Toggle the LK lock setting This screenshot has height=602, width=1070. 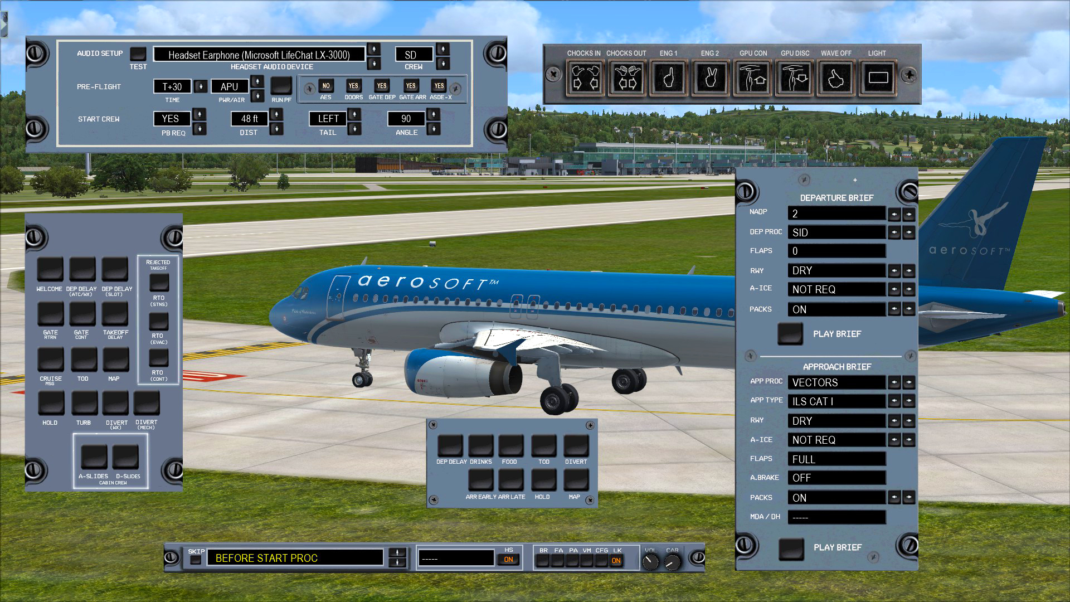(616, 561)
